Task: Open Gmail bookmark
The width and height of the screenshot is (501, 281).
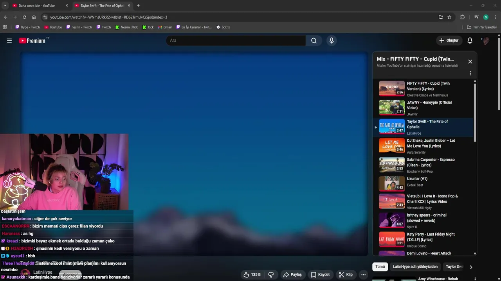Action: (165, 27)
